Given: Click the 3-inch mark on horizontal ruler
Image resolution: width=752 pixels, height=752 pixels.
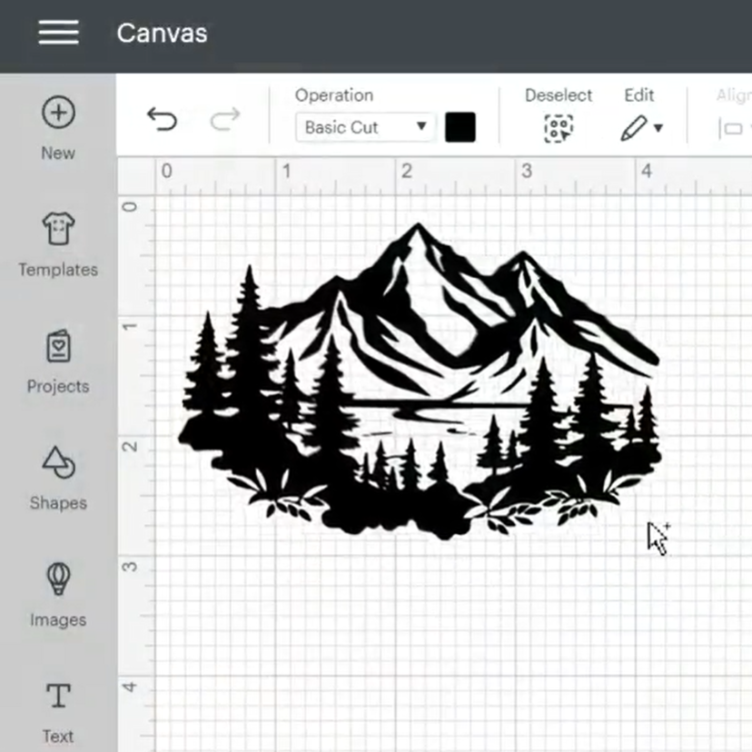Looking at the screenshot, I should click(x=526, y=172).
